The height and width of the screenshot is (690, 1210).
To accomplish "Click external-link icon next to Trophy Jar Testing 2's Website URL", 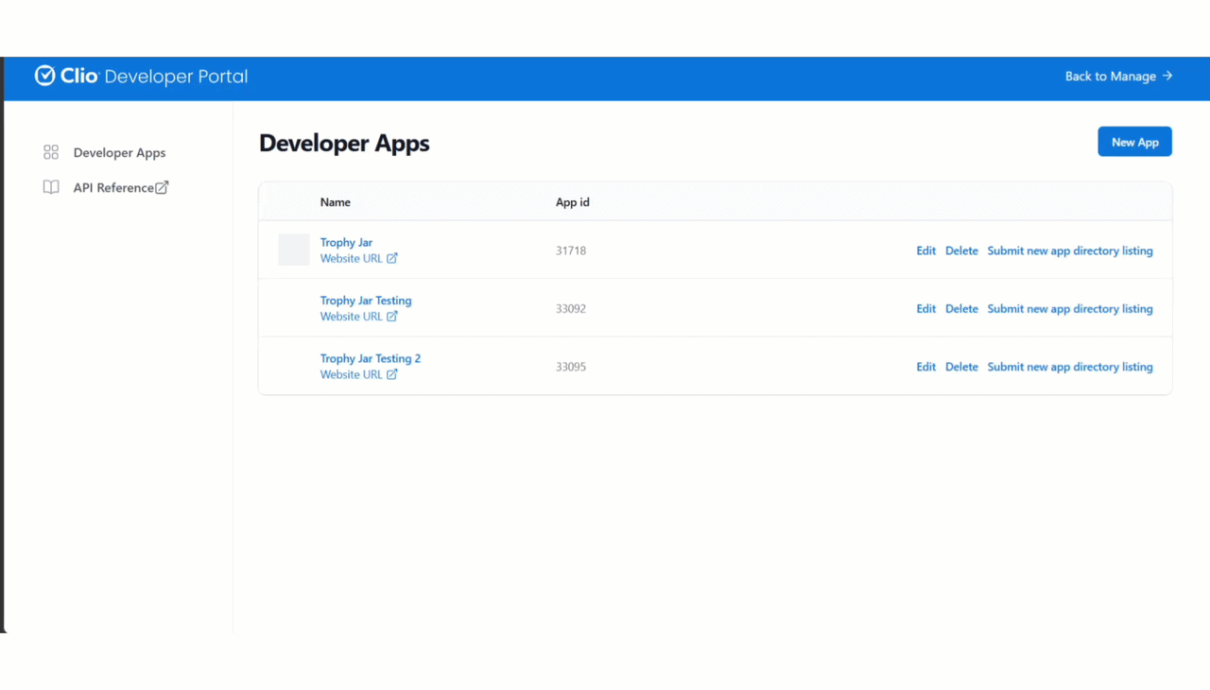I will point(392,374).
